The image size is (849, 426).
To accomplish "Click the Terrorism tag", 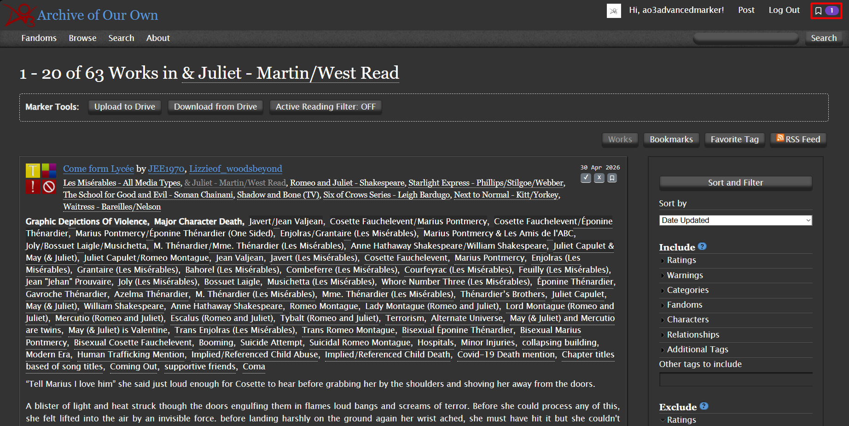I will click(x=405, y=318).
